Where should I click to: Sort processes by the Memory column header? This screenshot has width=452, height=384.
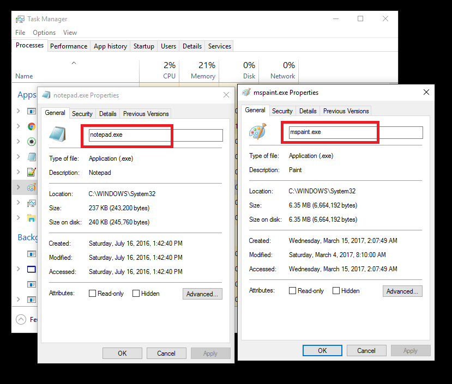tap(199, 71)
